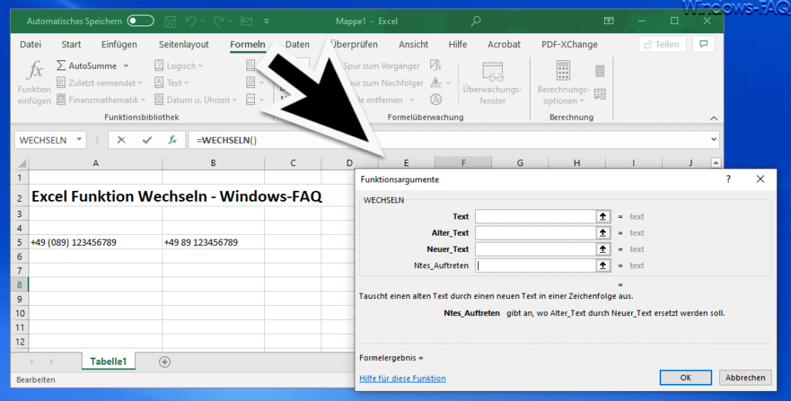Click the redo arrow icon
This screenshot has width=791, height=401.
[x=219, y=21]
